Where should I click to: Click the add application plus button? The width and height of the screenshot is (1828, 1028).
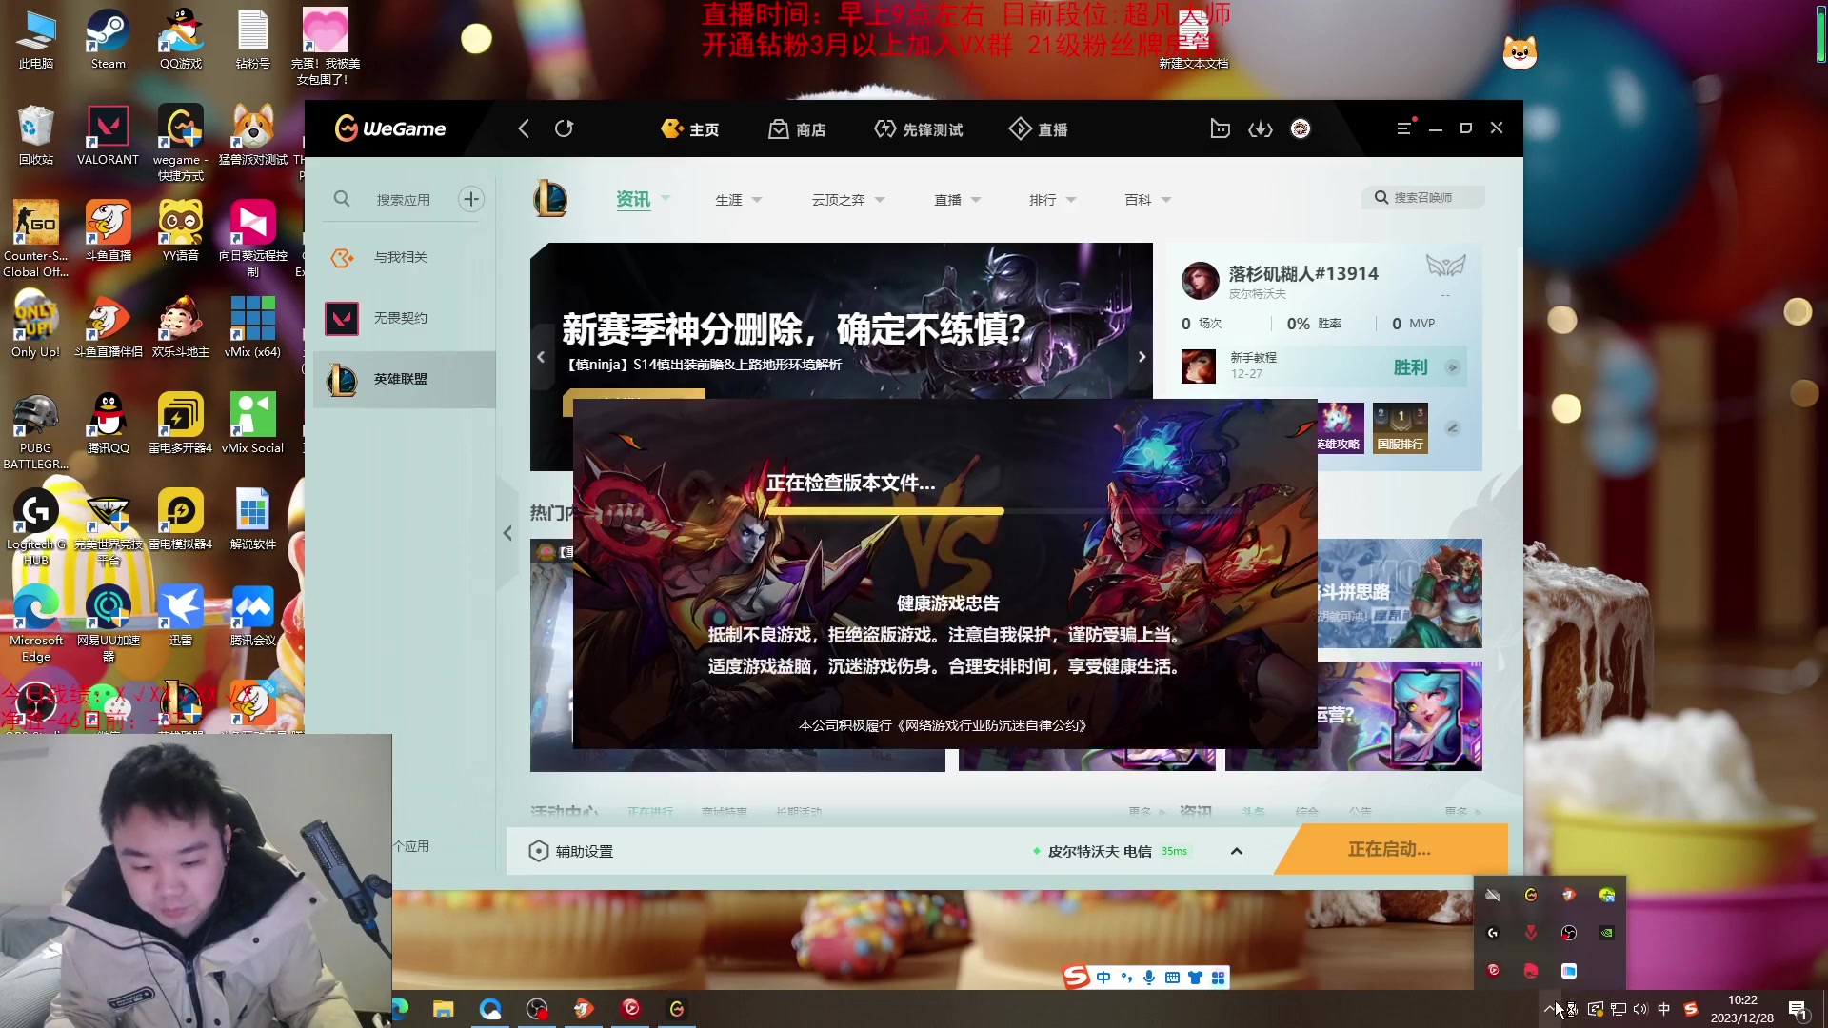point(470,199)
